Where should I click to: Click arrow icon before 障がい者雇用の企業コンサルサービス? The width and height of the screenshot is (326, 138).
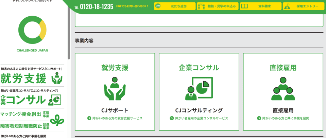pos(172,118)
